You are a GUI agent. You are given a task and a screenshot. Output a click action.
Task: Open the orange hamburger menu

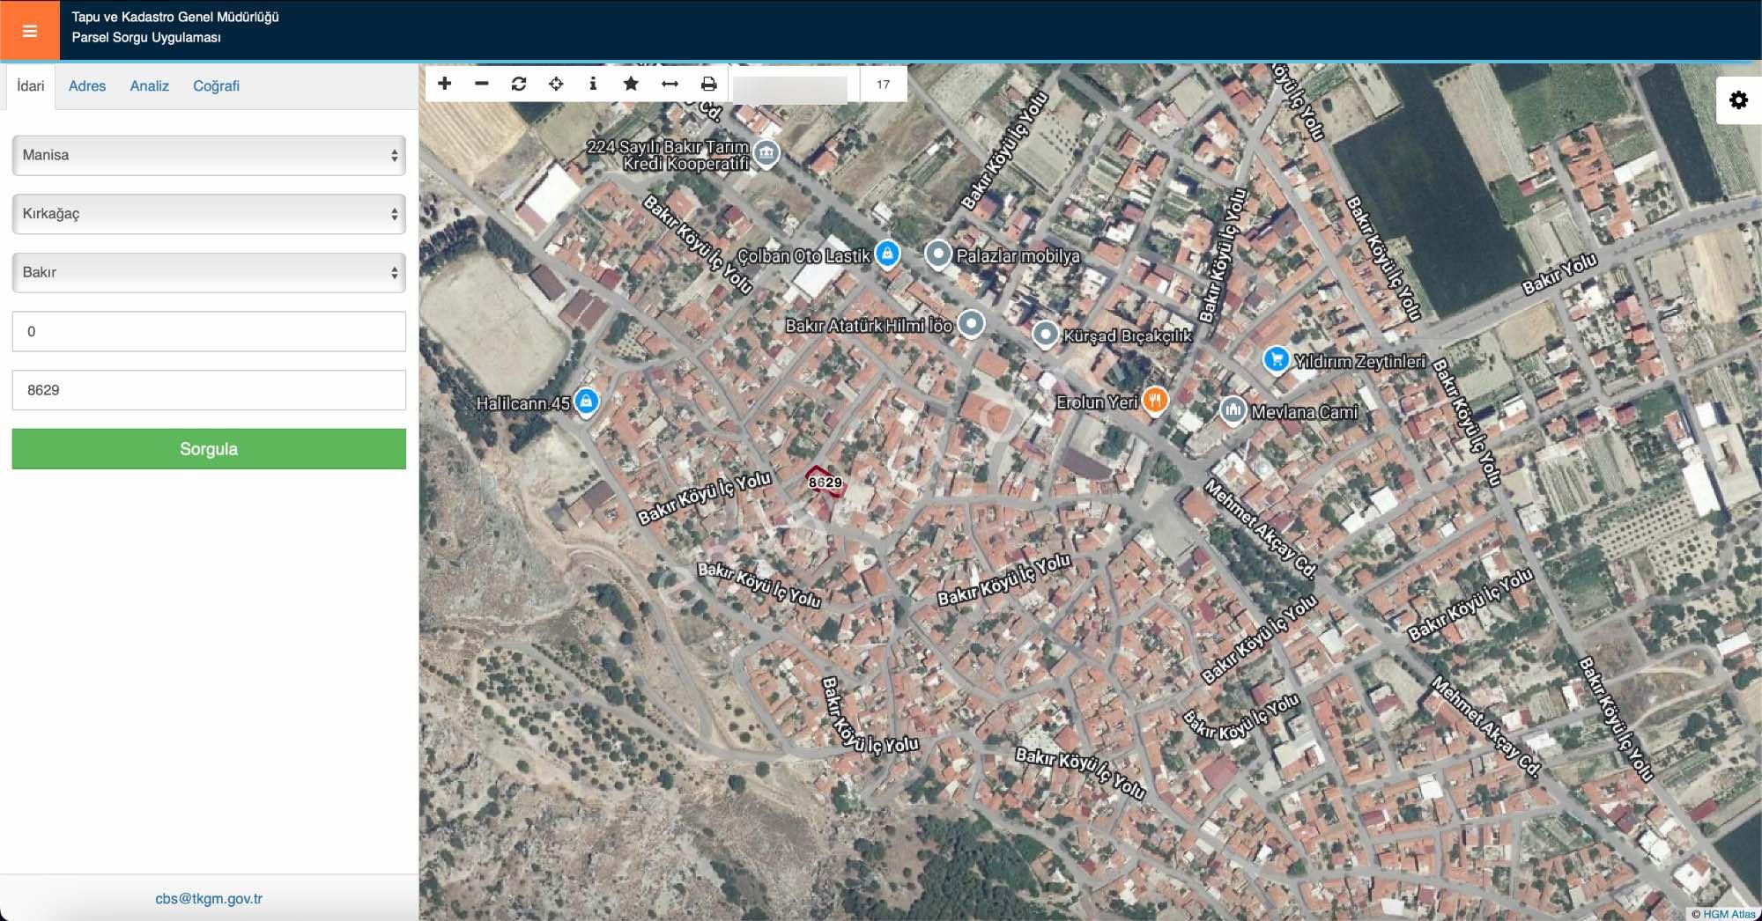(x=30, y=31)
